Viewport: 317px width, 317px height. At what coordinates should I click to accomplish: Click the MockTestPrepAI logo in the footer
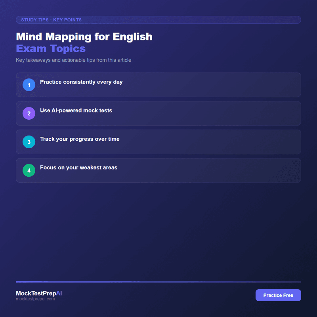[38, 293]
